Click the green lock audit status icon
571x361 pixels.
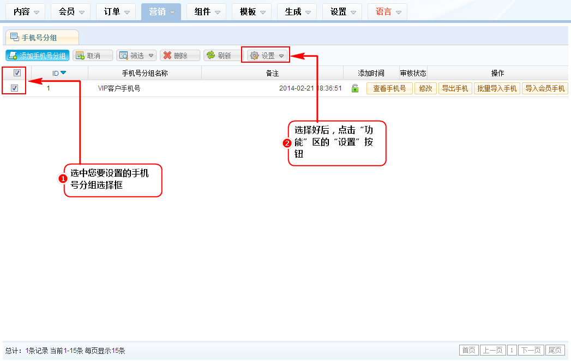point(355,88)
